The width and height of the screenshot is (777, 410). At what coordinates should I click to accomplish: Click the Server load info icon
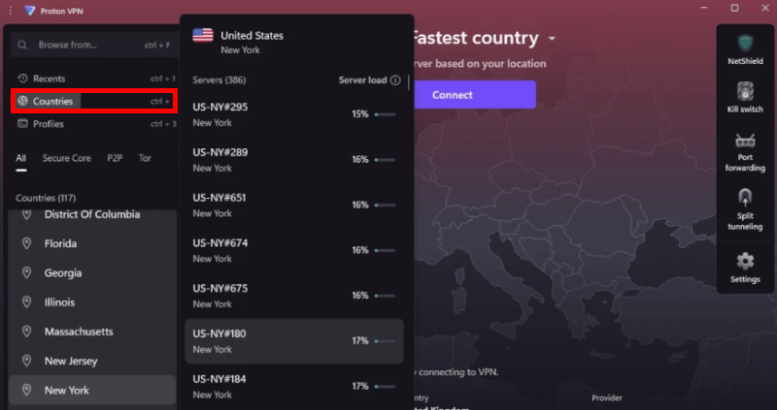pyautogui.click(x=395, y=80)
